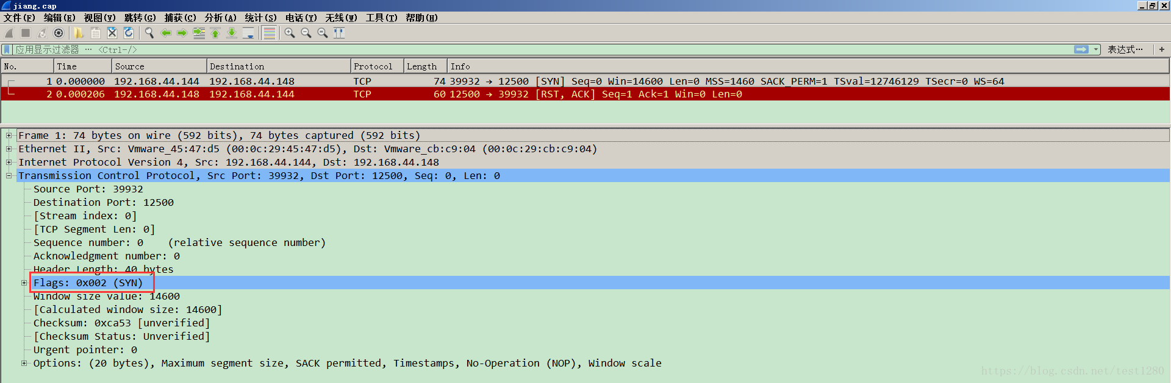Viewport: 1171px width, 383px height.
Task: Open the 跳转(G) menu
Action: [140, 18]
